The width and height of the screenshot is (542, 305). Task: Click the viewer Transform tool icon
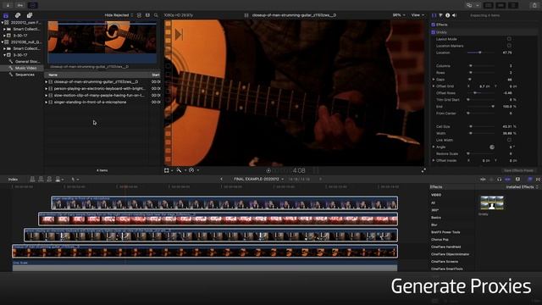[x=167, y=170]
